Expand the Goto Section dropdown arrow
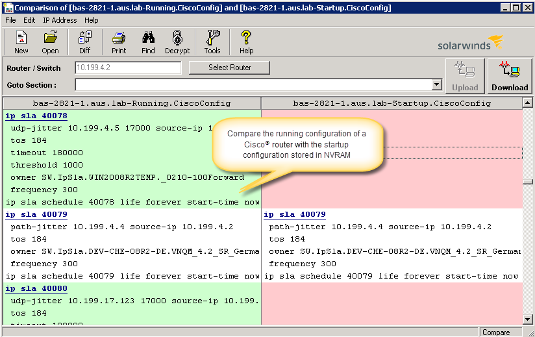The width and height of the screenshot is (535, 337). point(437,84)
